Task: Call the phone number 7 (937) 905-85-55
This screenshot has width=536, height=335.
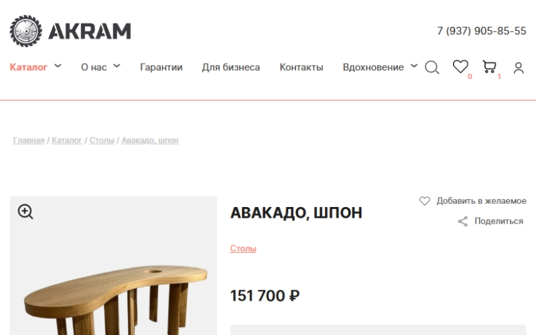Action: pyautogui.click(x=481, y=31)
